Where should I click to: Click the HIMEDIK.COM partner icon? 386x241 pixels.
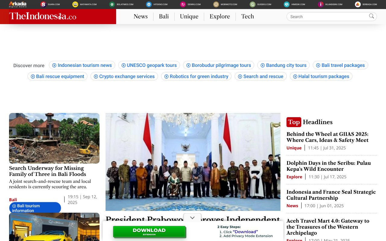pos(286,4)
